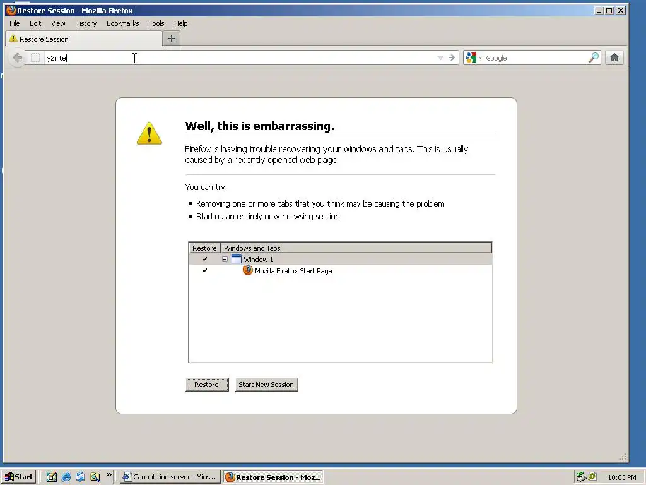Screen dimensions: 646x485
Task: Launch Internet Explorer from quick launch
Action: pos(66,477)
